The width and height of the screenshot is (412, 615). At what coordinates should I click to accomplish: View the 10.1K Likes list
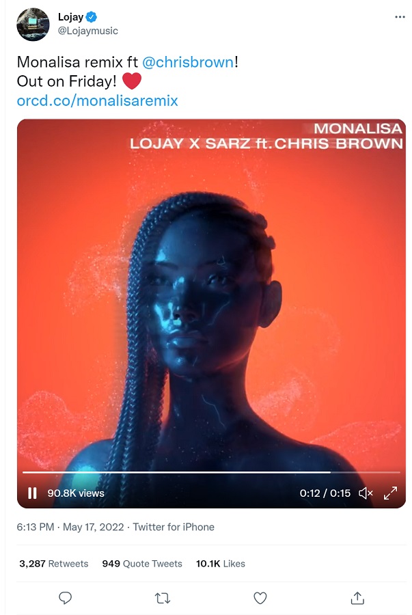point(220,564)
